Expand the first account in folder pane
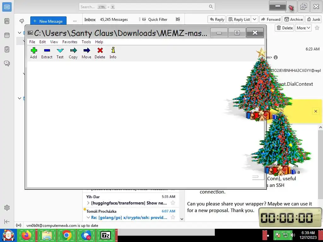 click(x=20, y=33)
